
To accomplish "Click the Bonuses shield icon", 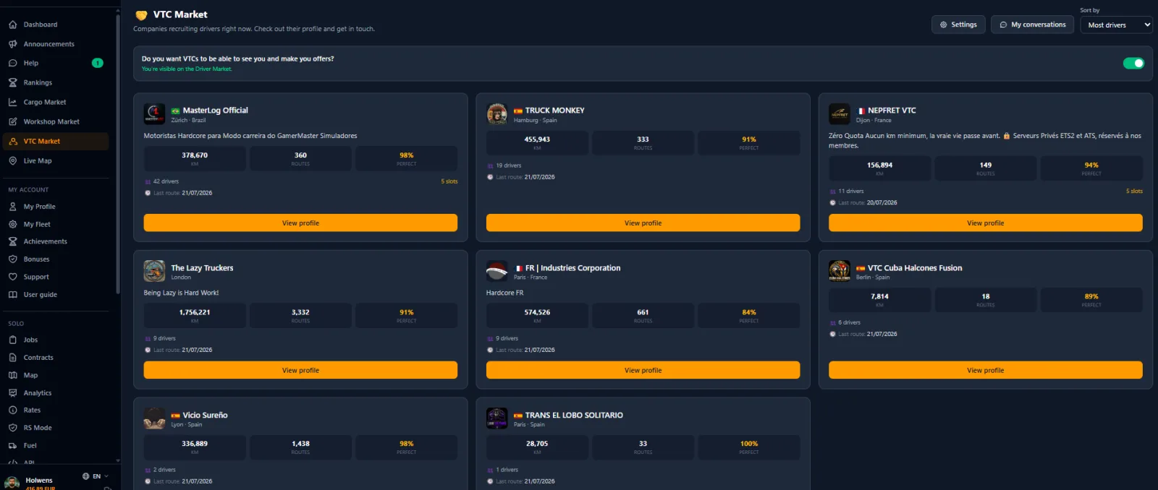I will coord(12,259).
